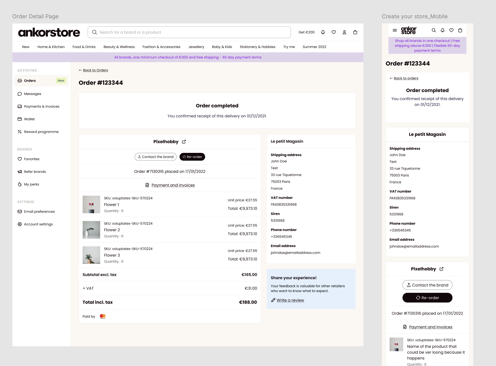Click Re-order button on mobile
Image resolution: width=496 pixels, height=366 pixels.
click(427, 298)
